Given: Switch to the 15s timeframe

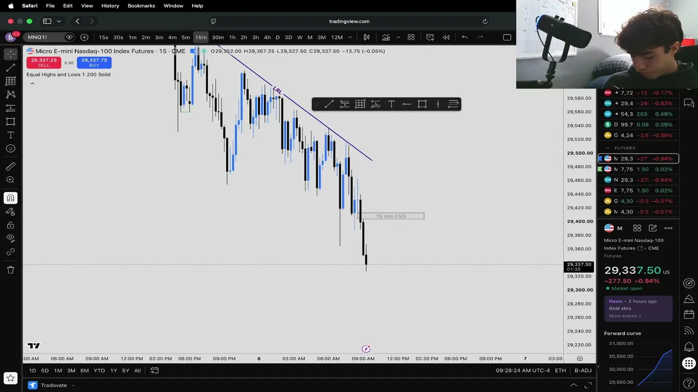Looking at the screenshot, I should pos(103,37).
